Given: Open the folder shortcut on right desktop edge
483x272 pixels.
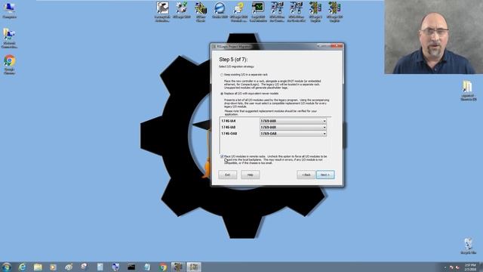Looking at the screenshot, I should pyautogui.click(x=468, y=91).
